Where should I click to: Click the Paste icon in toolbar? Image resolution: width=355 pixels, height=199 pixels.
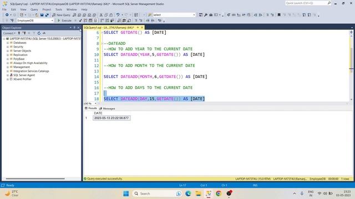tap(111, 15)
